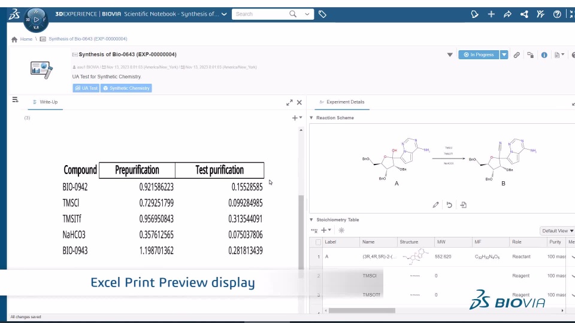Open the In Progress status dropdown arrow

click(504, 55)
